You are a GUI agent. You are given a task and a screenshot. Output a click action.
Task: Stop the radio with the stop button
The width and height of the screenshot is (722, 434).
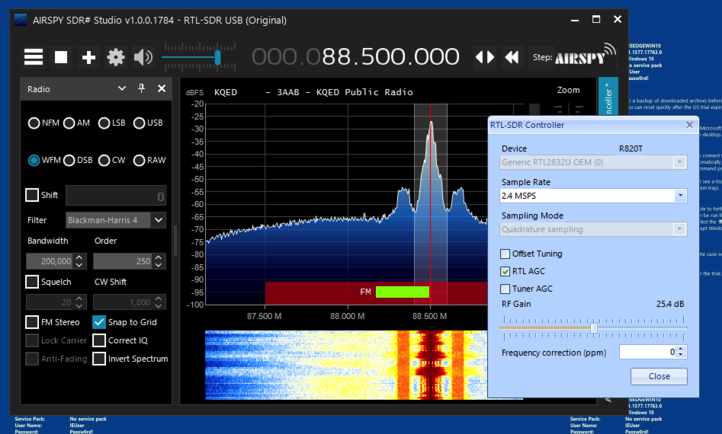pyautogui.click(x=61, y=57)
